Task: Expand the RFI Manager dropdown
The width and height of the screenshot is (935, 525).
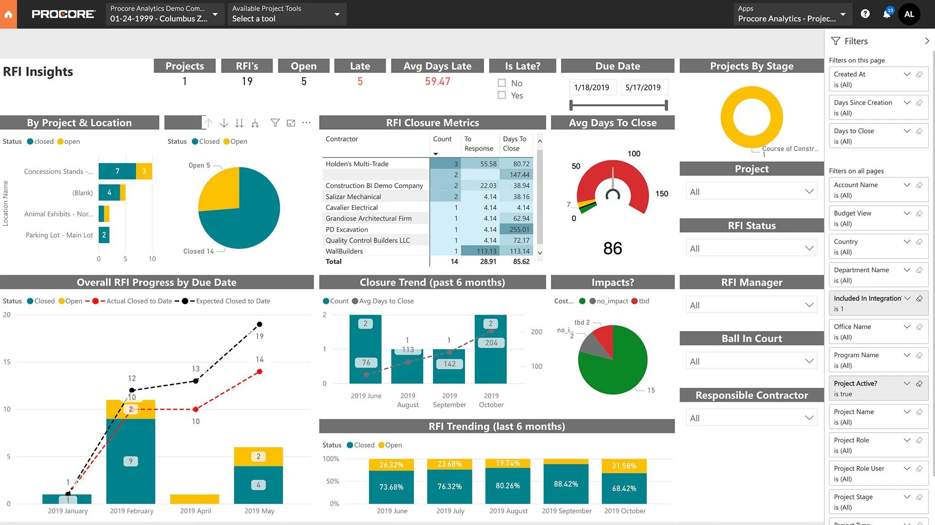Action: [809, 304]
